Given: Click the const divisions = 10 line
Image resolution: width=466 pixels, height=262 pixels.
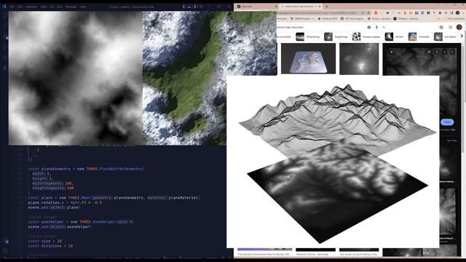Looking at the screenshot, I should pyautogui.click(x=50, y=246).
